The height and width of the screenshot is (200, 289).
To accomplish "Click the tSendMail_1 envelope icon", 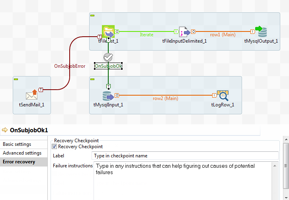I will click(x=31, y=95).
